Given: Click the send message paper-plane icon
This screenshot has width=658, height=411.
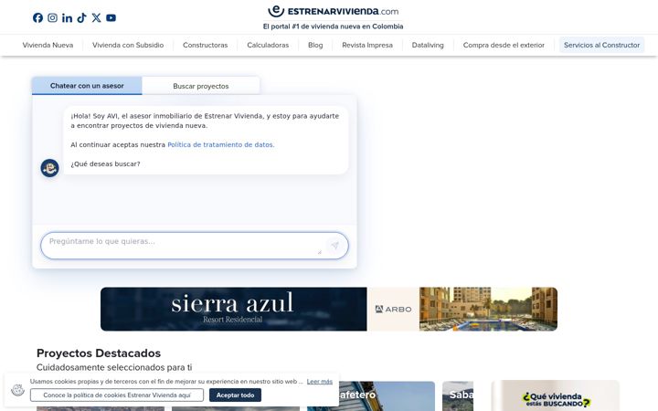Looking at the screenshot, I should 334,246.
